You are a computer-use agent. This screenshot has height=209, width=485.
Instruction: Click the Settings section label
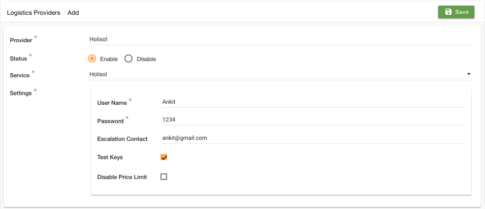(21, 93)
